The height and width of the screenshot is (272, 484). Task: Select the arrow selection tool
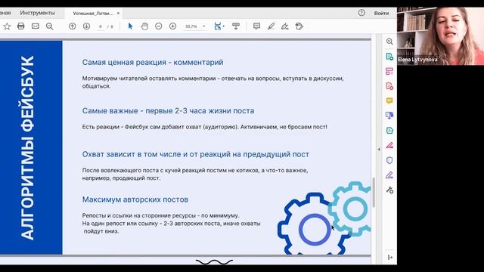click(x=130, y=26)
